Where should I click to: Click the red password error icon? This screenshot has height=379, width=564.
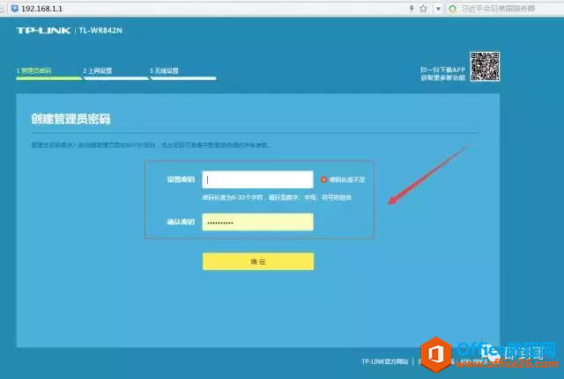click(324, 179)
